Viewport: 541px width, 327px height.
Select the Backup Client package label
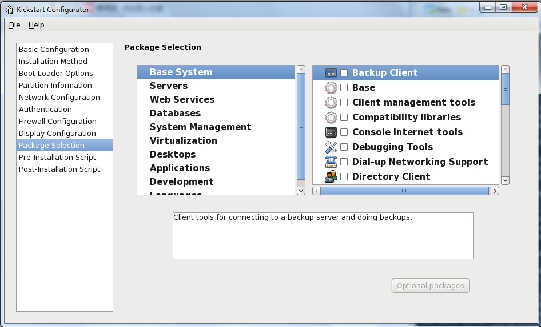(x=385, y=72)
